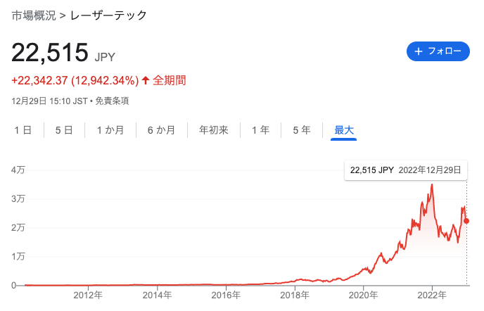Click the 4万 y-axis label
484x311 pixels.
(18, 170)
